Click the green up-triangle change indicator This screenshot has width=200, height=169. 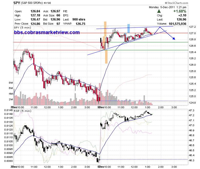(x=159, y=11)
